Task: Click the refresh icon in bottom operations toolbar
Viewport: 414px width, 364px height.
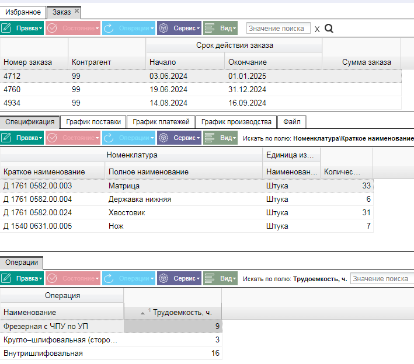Action: [x=109, y=278]
